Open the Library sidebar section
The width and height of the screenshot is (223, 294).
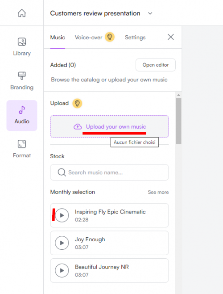22,46
